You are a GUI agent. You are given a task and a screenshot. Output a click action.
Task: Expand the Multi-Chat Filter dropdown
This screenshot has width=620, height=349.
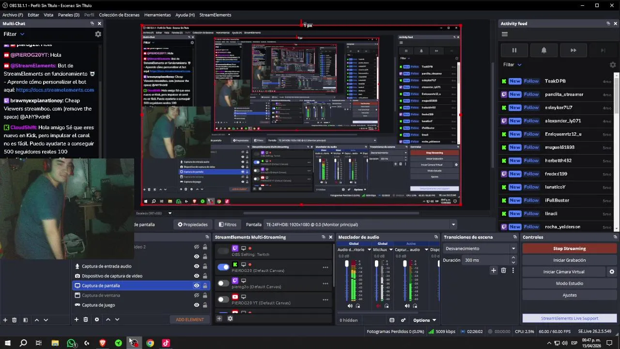14,34
